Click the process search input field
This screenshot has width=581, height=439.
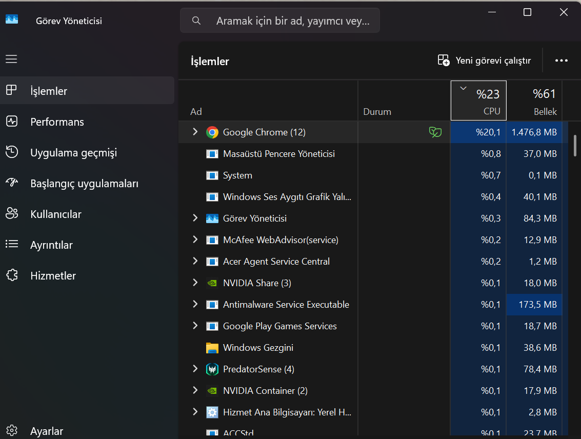click(x=280, y=21)
